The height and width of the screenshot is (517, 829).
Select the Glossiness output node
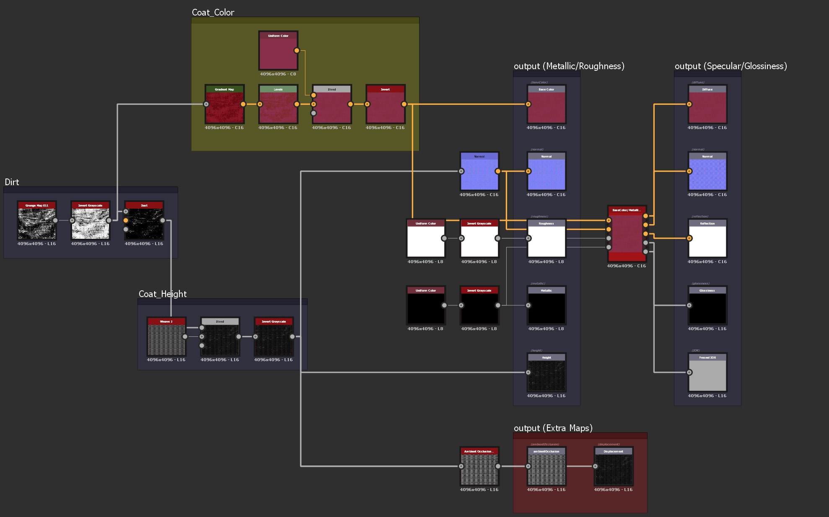pyautogui.click(x=707, y=305)
